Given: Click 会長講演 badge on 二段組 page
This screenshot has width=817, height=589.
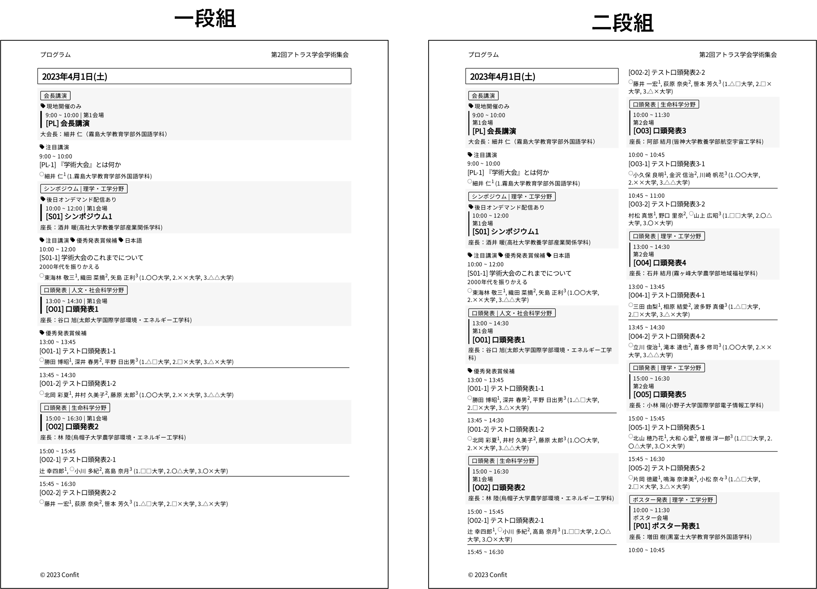Looking at the screenshot, I should tap(483, 95).
